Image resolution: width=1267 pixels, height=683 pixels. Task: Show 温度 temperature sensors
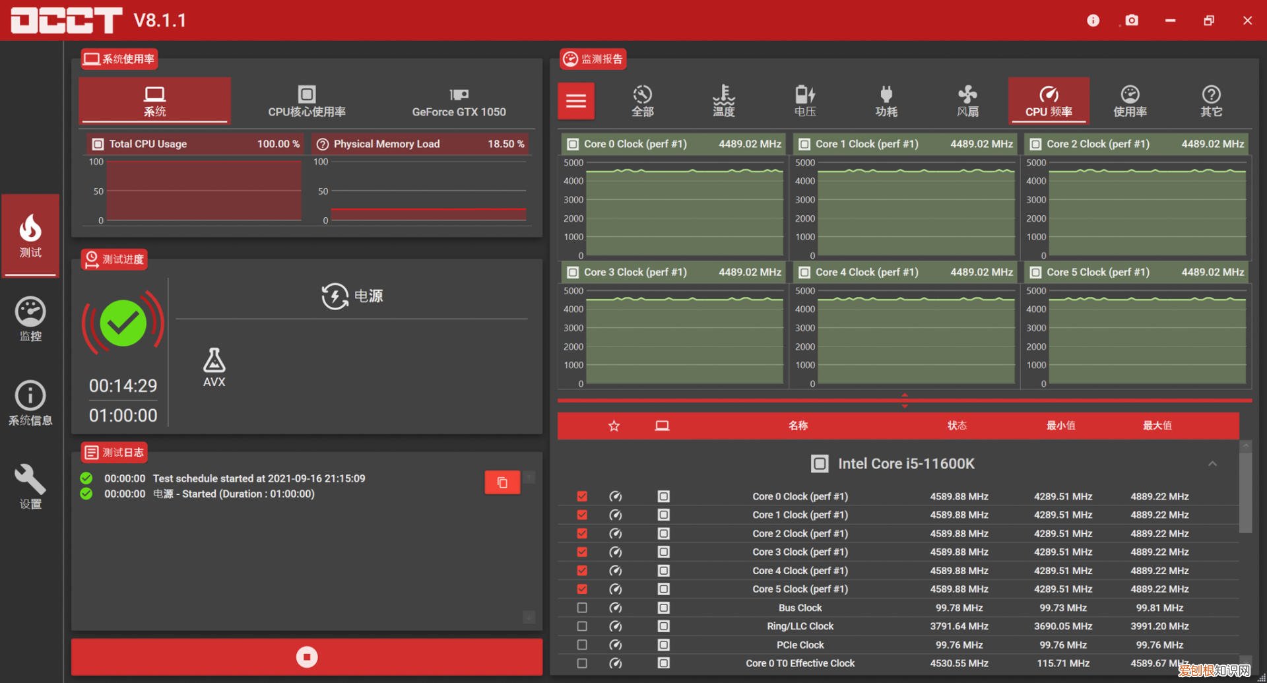tap(723, 101)
